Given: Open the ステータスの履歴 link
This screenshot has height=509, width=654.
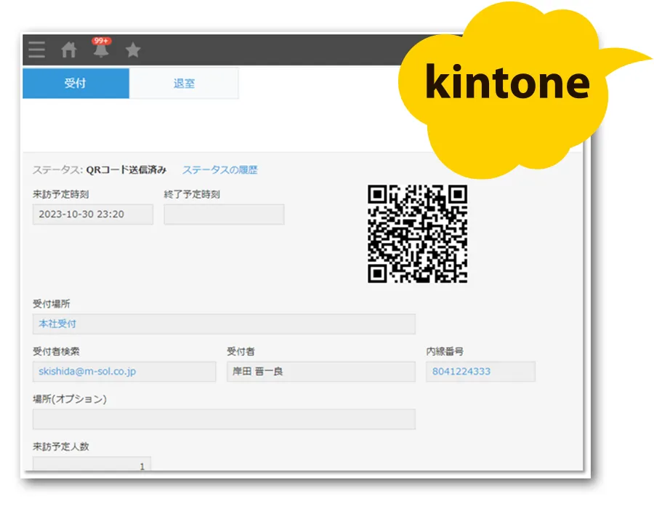Looking at the screenshot, I should (219, 170).
